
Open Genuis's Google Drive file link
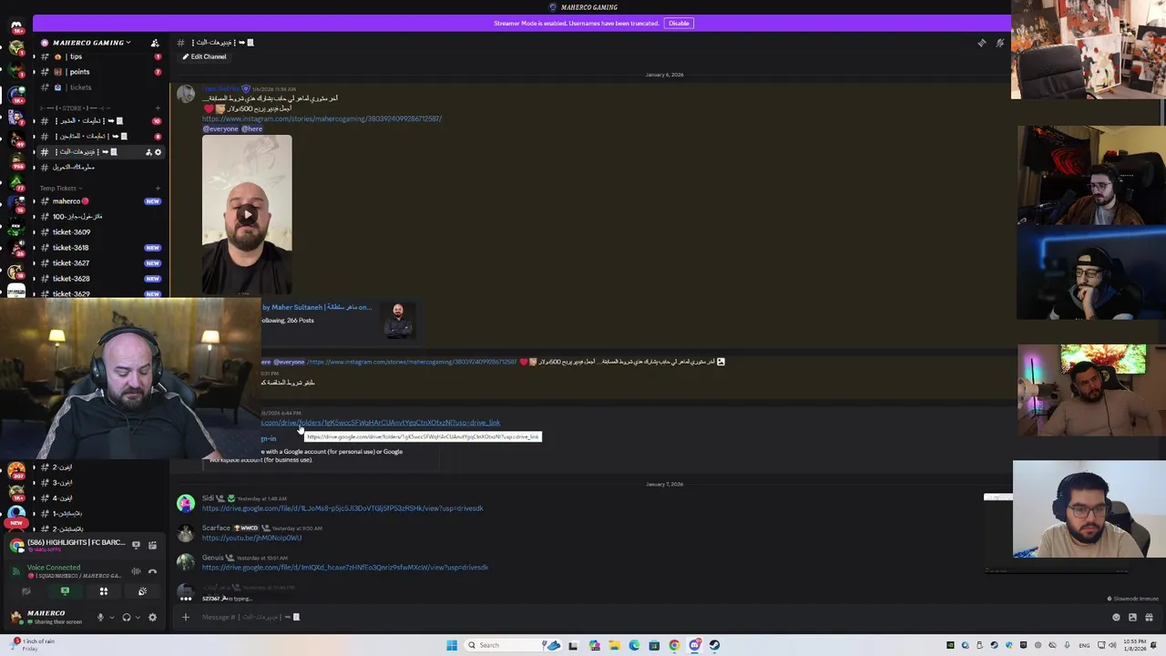(345, 568)
